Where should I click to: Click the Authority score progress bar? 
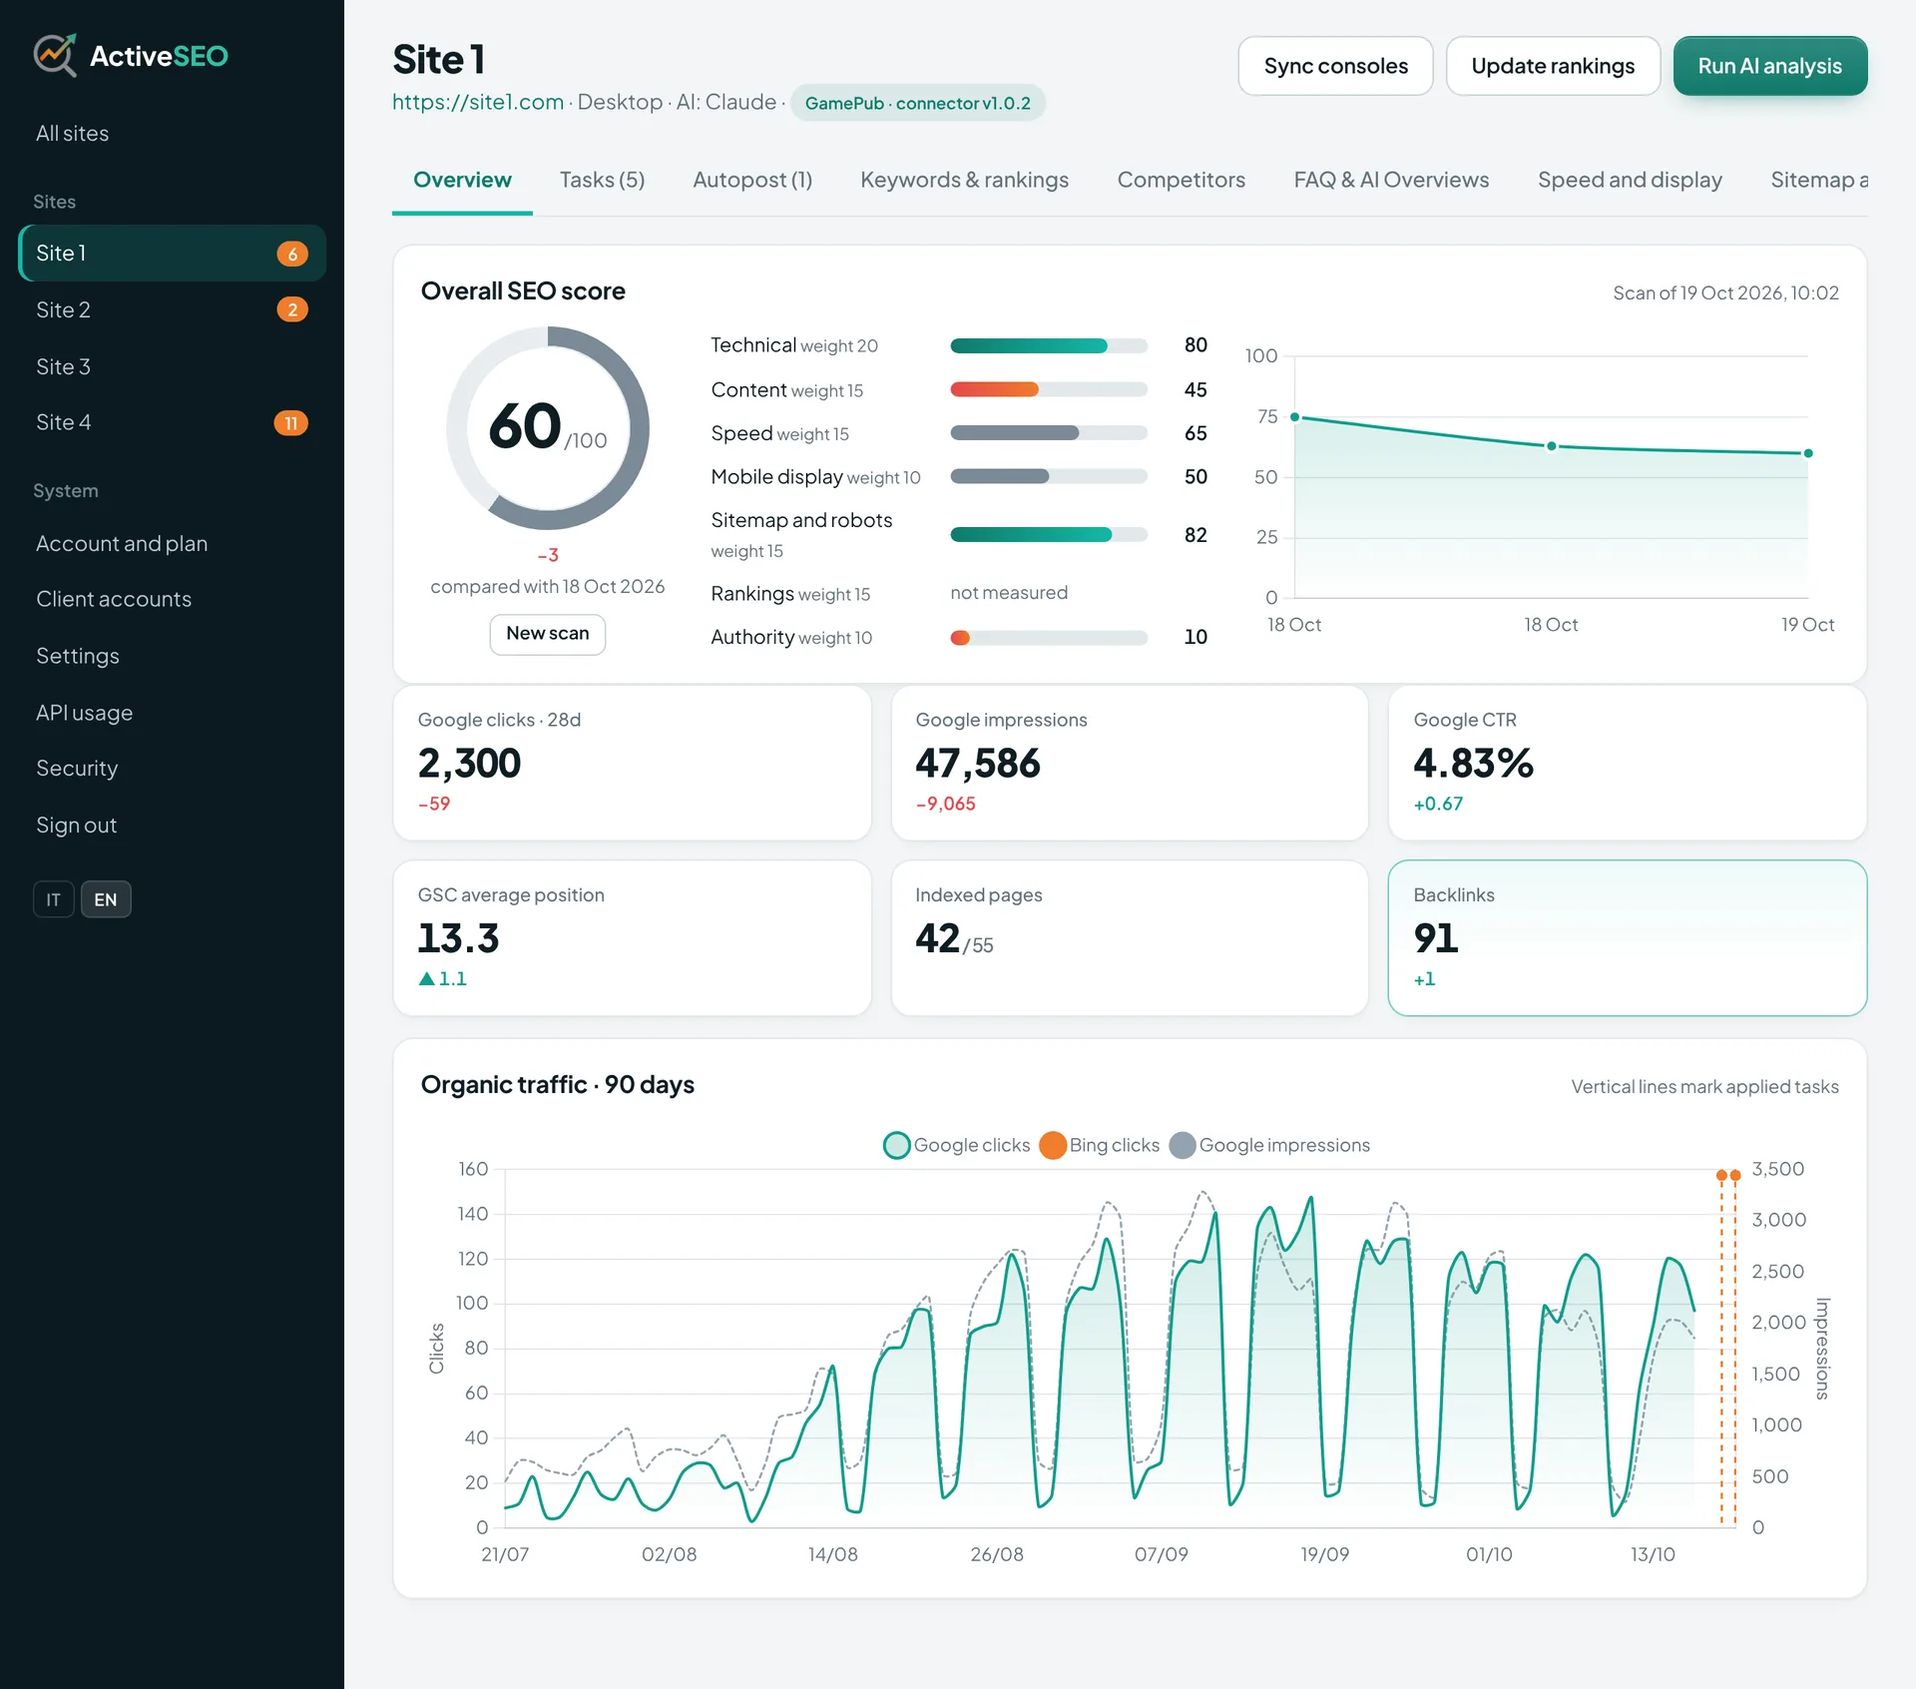[x=1049, y=638]
